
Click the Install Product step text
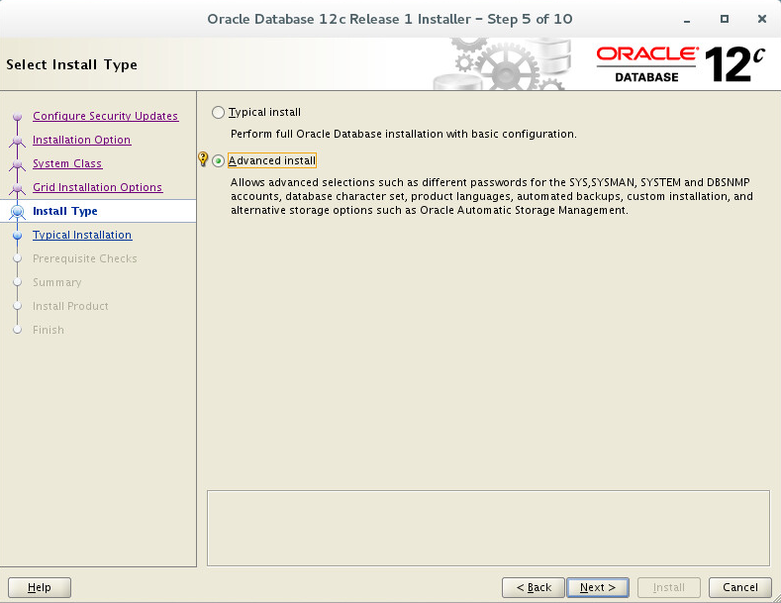[x=70, y=306]
